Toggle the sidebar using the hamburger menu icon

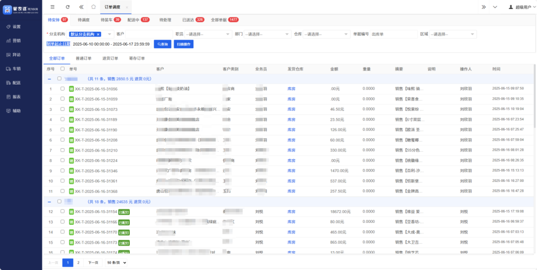pos(53,7)
